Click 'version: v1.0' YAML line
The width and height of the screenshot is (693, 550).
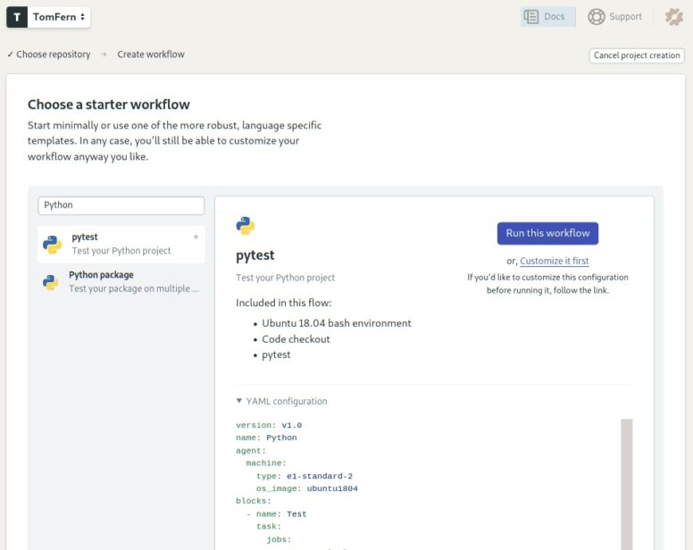269,425
